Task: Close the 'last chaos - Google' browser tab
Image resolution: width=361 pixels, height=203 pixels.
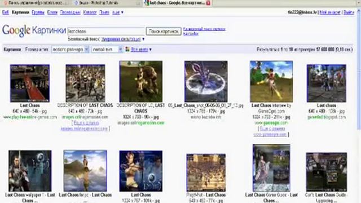Action: pyautogui.click(x=208, y=3)
